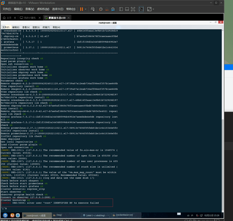Image resolution: width=233 pixels, height=221 pixels.
Task: Select the 麒麟服务器v10 tab
Action: (55, 18)
